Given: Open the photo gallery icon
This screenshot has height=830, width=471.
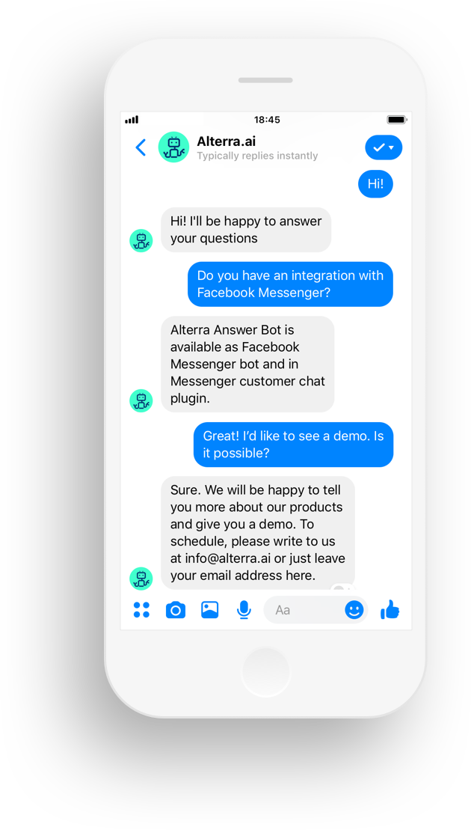Looking at the screenshot, I should [210, 610].
